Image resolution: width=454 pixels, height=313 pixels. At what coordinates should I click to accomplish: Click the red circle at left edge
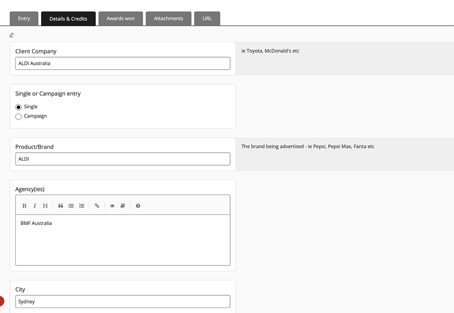click(1, 301)
